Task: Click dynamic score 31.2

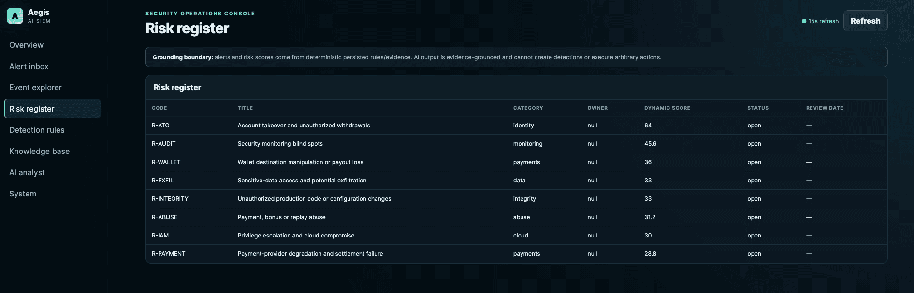Action: 650,217
